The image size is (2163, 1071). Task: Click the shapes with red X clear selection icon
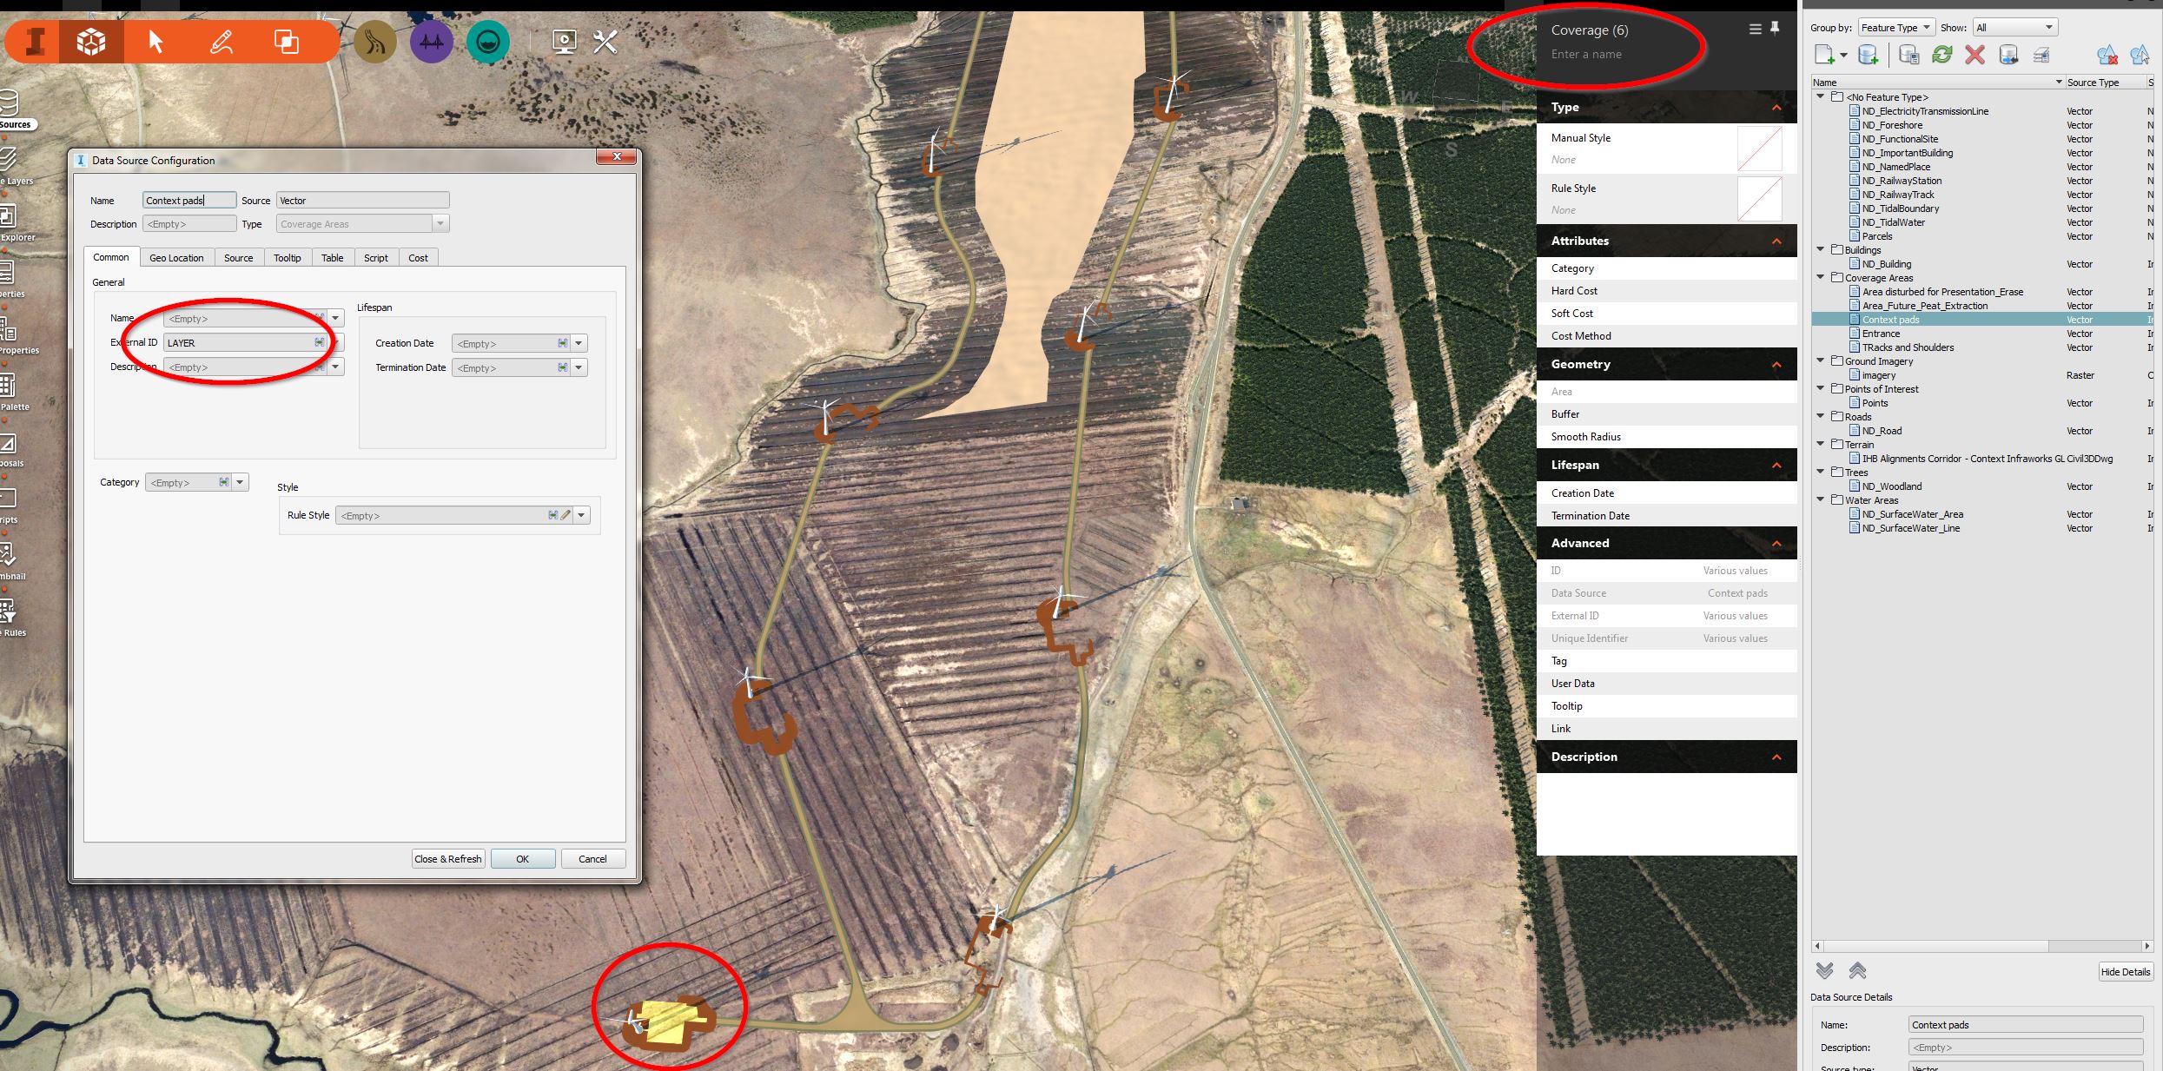[2107, 56]
